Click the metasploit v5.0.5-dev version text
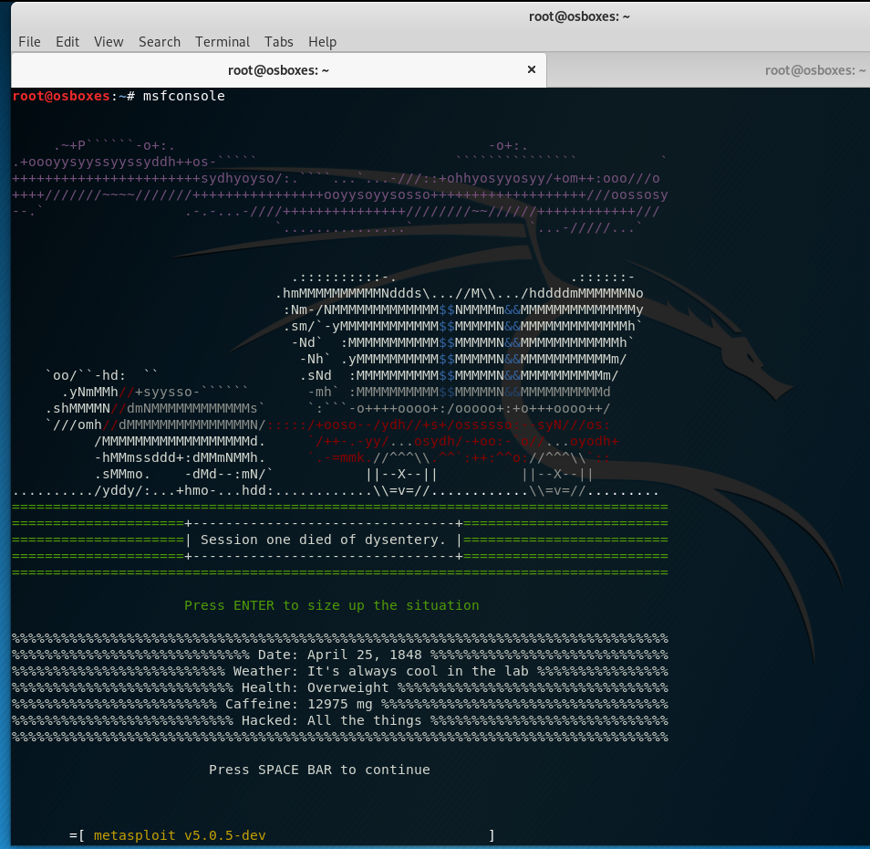 pyautogui.click(x=179, y=834)
